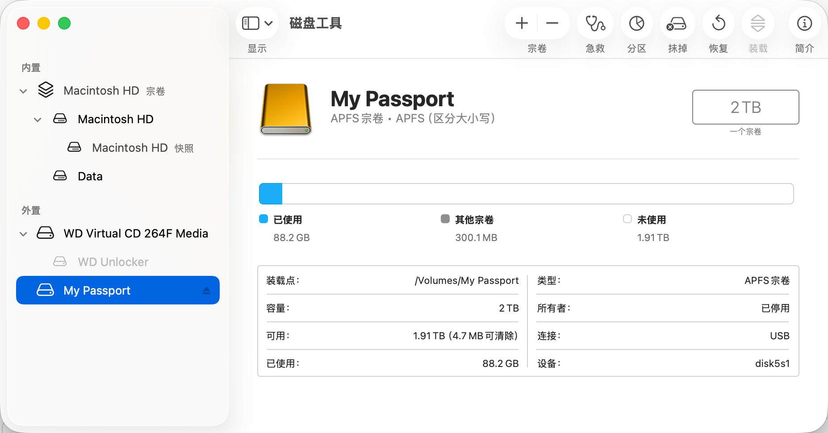The height and width of the screenshot is (433, 828).
Task: Click the Mount (装载) toolbar icon
Action: [758, 24]
